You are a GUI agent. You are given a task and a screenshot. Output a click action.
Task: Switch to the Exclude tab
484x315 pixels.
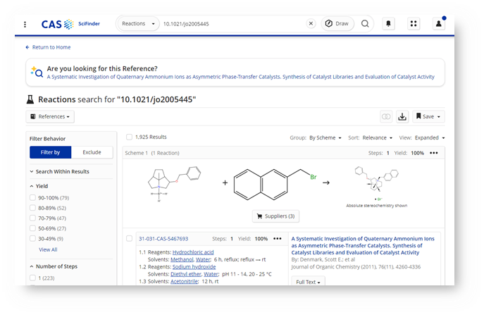click(x=92, y=152)
